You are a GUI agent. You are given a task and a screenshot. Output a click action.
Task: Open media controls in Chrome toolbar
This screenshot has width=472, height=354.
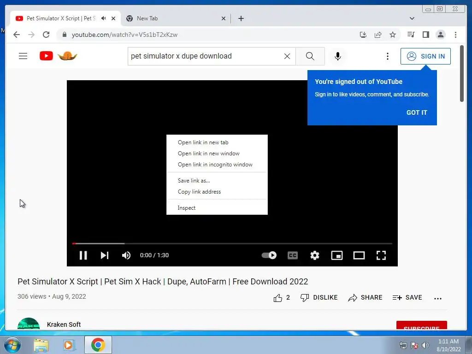(411, 35)
